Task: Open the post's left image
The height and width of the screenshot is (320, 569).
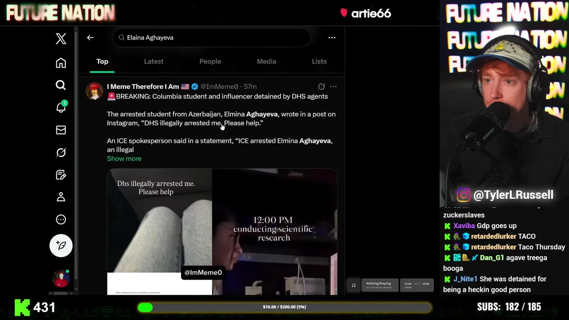Action: point(160,232)
